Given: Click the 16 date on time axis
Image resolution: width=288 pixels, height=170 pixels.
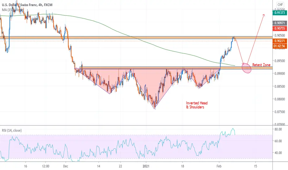Looking at the screenshot, I should point(26,166).
